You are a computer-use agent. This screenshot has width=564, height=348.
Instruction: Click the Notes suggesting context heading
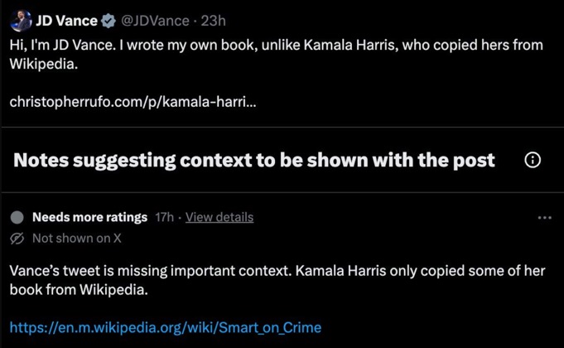pos(254,160)
